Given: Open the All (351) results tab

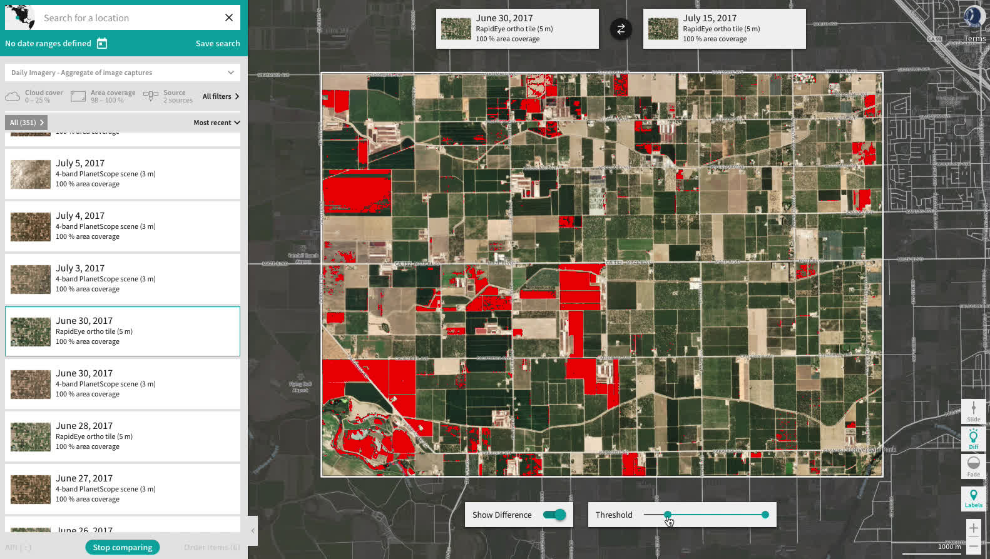Looking at the screenshot, I should 26,123.
